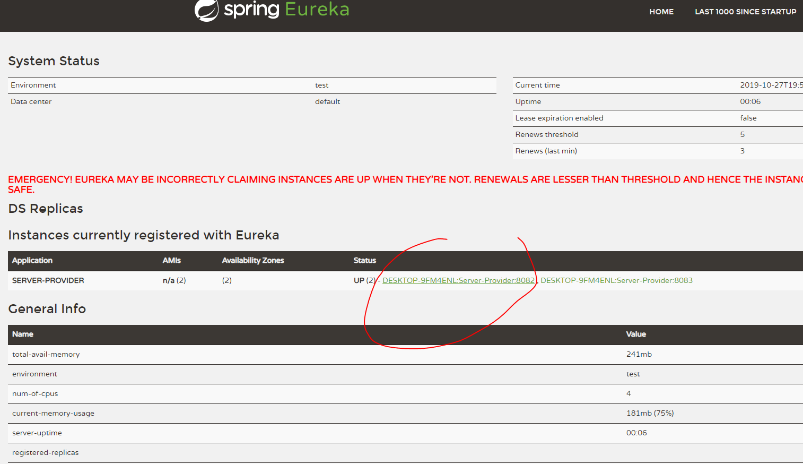Select the Lease expiration enabled label
803x464 pixels.
coord(559,118)
